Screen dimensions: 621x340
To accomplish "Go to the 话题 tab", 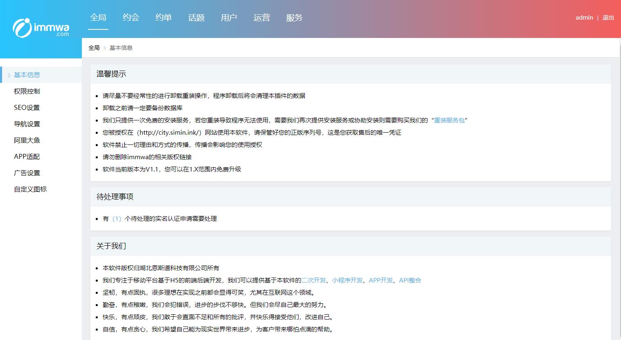I will pos(196,18).
